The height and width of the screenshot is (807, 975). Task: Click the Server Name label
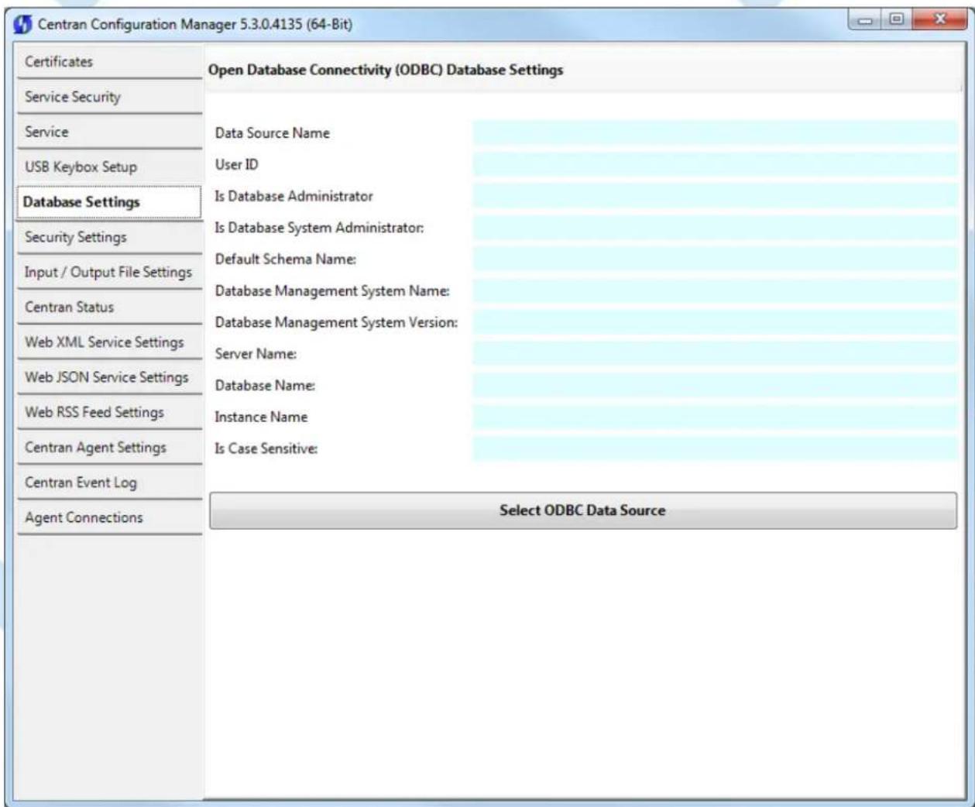[x=256, y=354]
